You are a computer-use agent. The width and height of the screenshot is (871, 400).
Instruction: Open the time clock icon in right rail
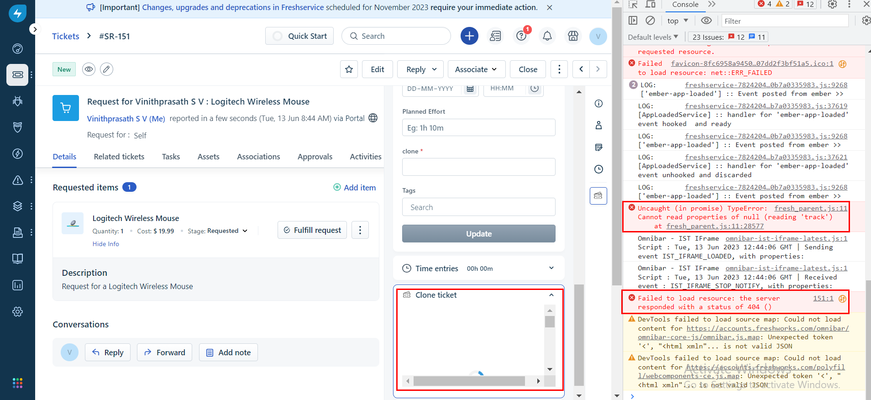click(598, 169)
